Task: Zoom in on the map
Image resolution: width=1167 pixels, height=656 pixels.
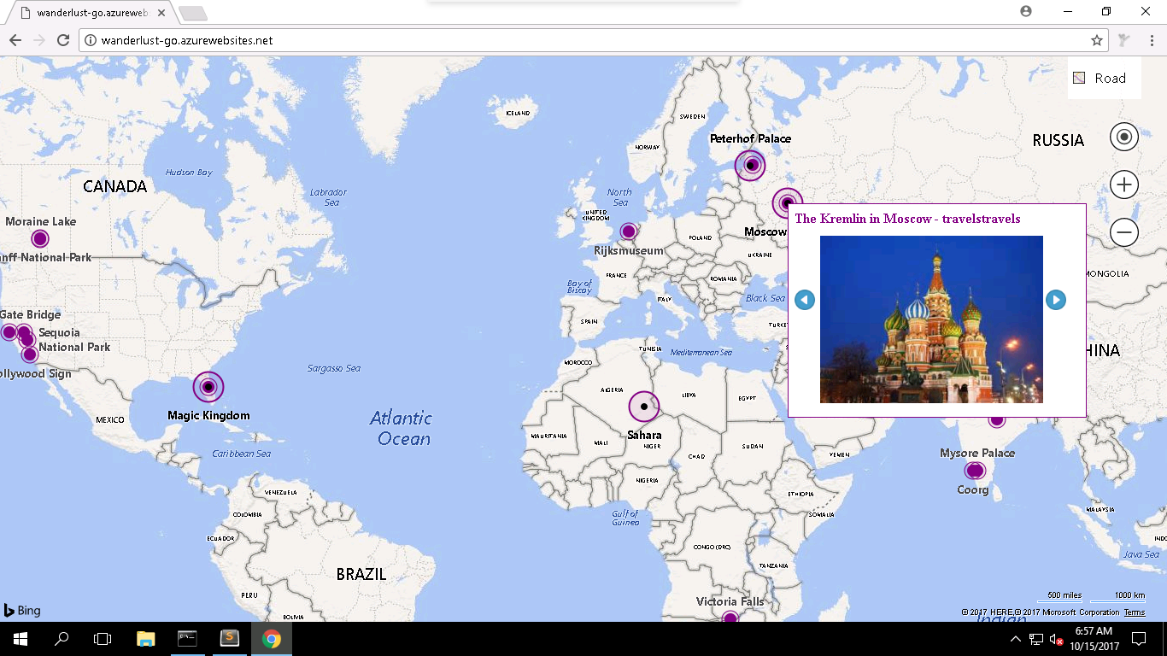Action: (x=1124, y=184)
